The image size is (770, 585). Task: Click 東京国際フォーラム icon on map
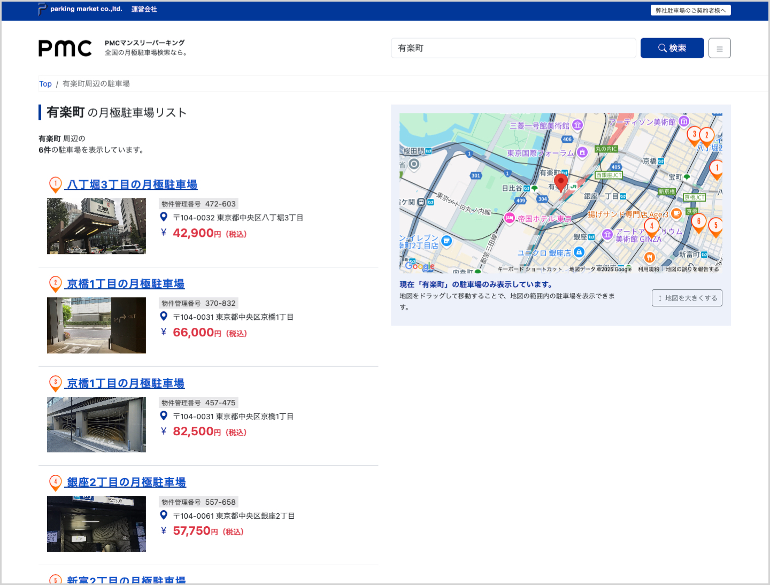pos(582,152)
